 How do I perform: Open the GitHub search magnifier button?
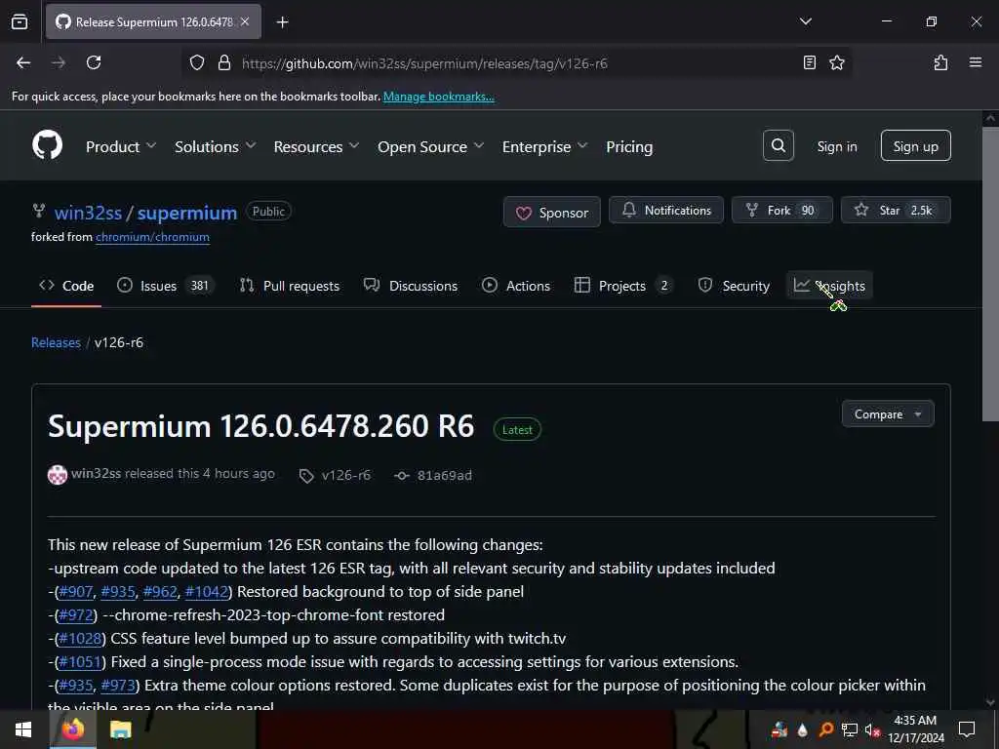tap(778, 146)
